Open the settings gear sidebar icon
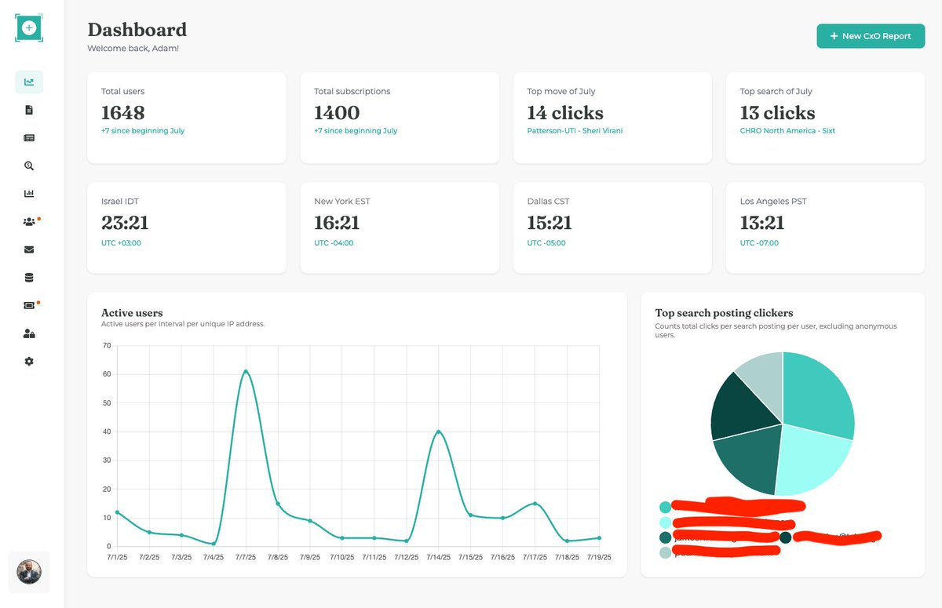 pos(29,362)
